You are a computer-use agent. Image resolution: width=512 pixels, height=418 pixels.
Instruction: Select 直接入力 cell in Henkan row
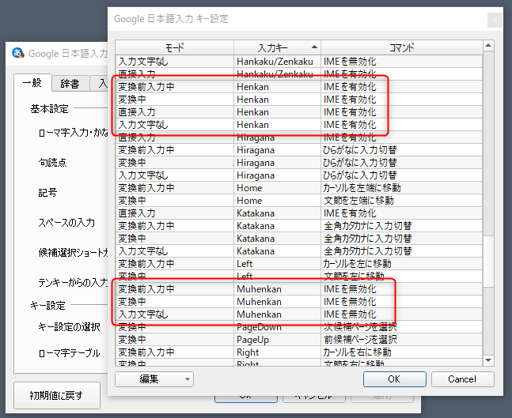tap(175, 112)
